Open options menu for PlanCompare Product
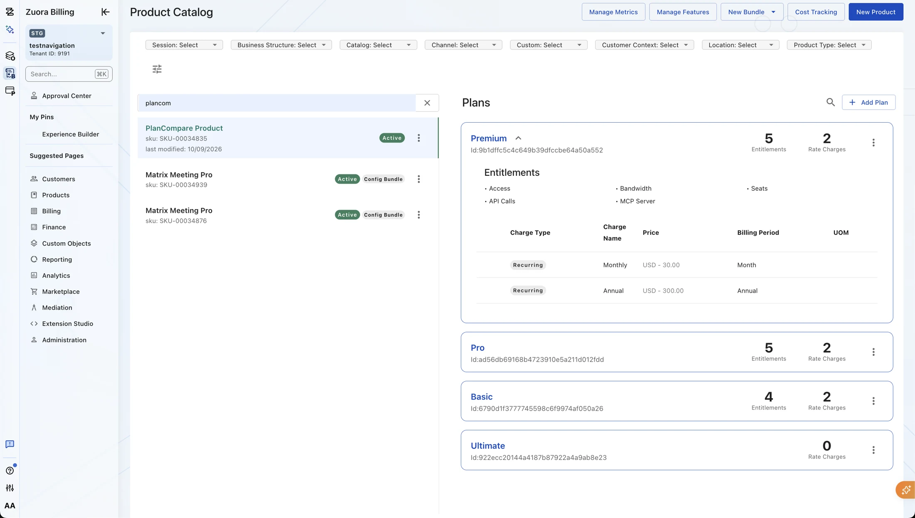This screenshot has width=915, height=518. [419, 138]
